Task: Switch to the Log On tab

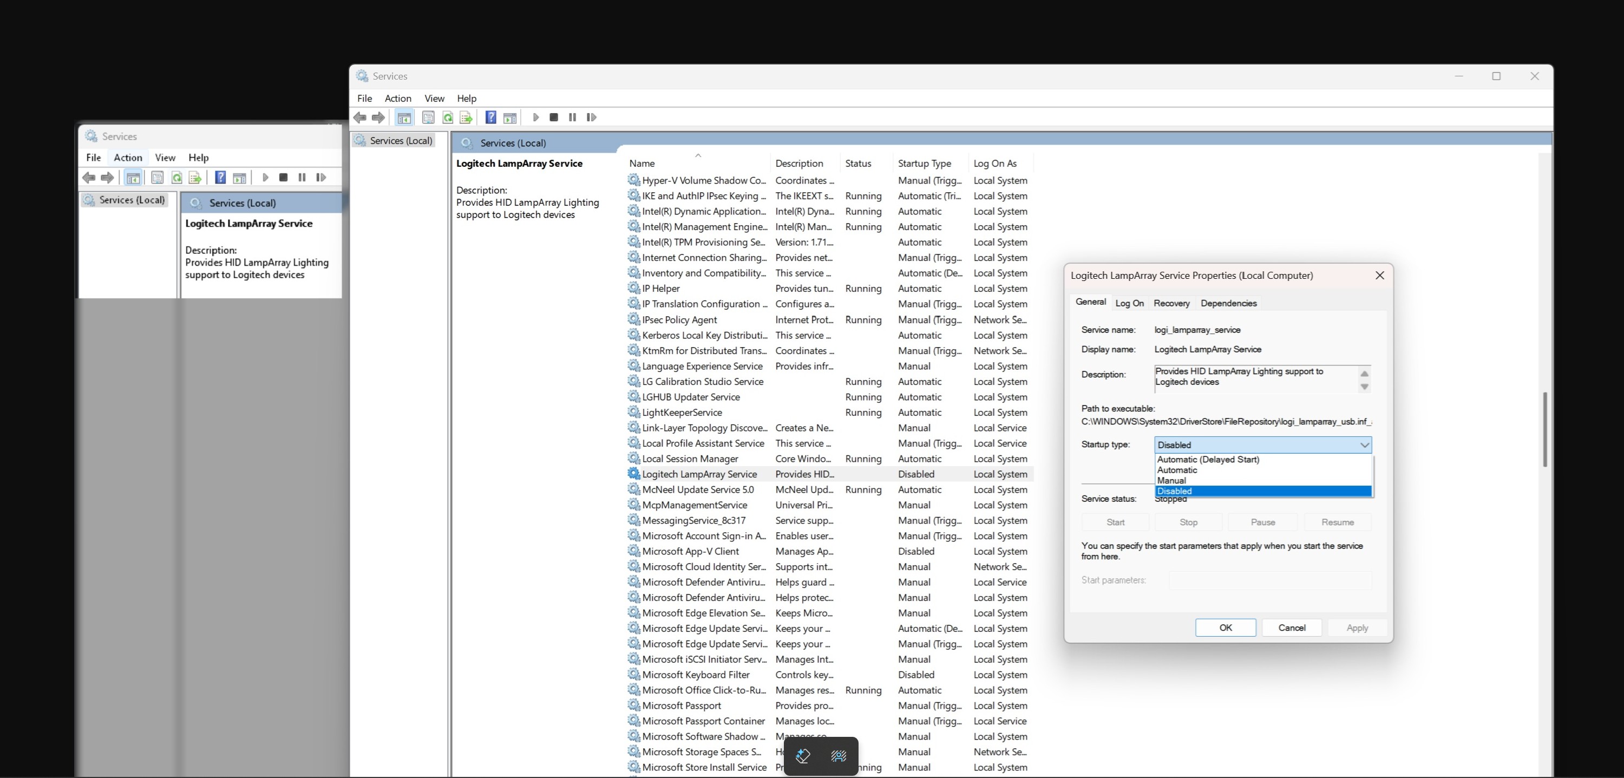Action: 1129,303
